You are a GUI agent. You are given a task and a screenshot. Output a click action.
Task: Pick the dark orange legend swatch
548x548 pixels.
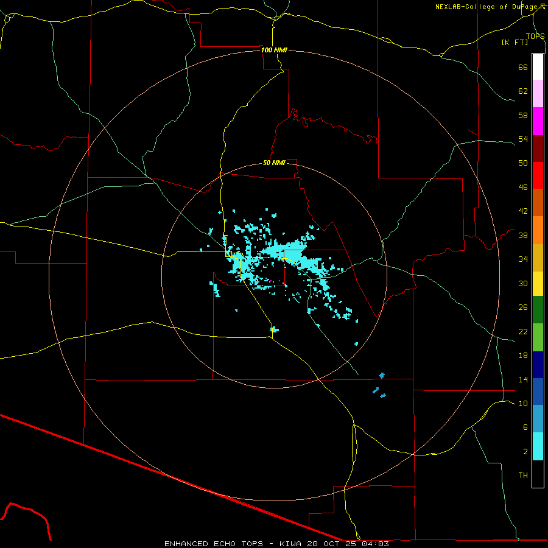point(538,203)
